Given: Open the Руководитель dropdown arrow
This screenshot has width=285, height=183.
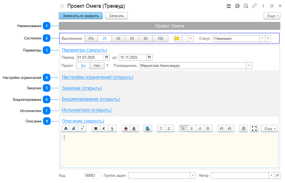Looking at the screenshot, I should coord(249,65).
